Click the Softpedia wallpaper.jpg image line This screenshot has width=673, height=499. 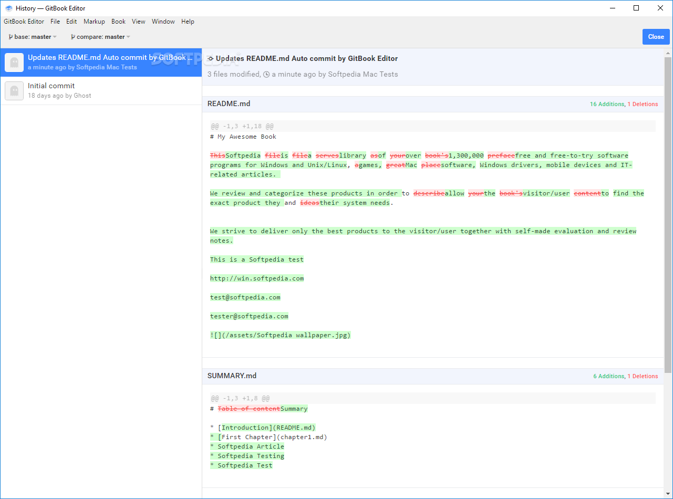point(281,335)
